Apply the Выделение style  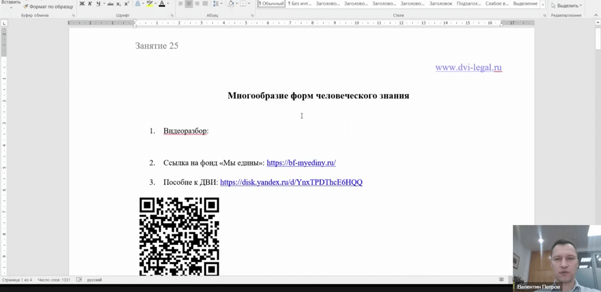point(525,3)
